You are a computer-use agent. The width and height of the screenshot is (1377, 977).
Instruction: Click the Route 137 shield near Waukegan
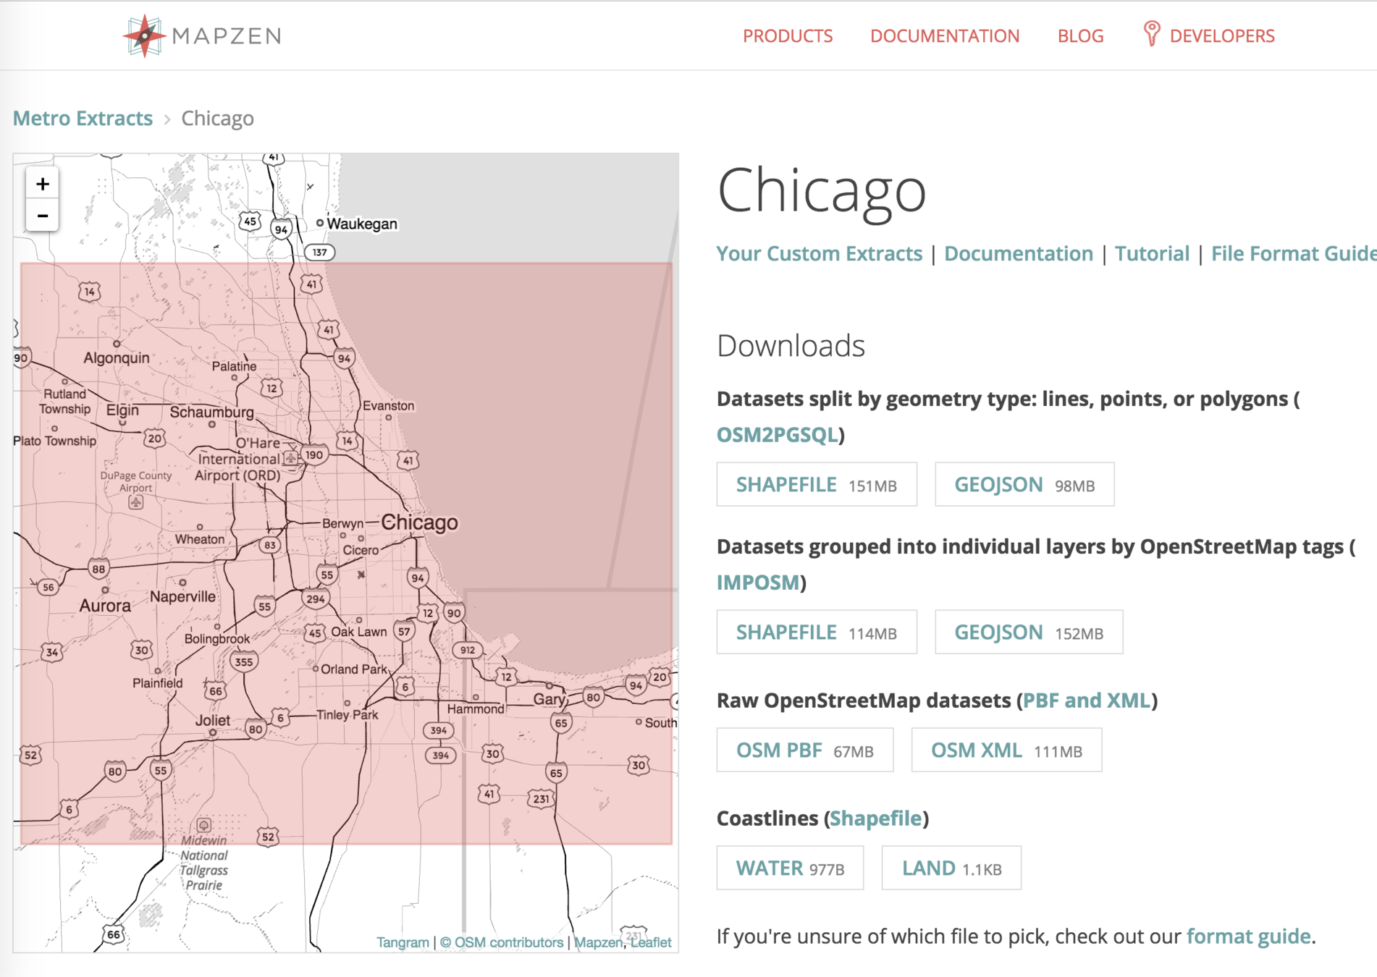click(319, 253)
